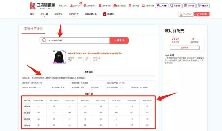The height and width of the screenshot is (131, 222).
Task: Select the 功能说明 label
Action: [170, 55]
